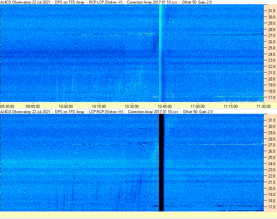Click 30.0 frequency label on Stokes -V chart
The height and width of the screenshot is (219, 277).
(x=272, y=17)
